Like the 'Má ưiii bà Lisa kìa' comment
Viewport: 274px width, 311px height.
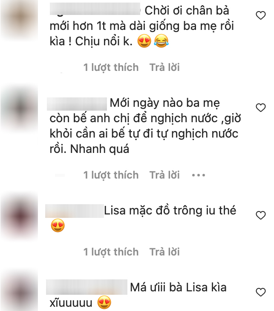coord(260,292)
